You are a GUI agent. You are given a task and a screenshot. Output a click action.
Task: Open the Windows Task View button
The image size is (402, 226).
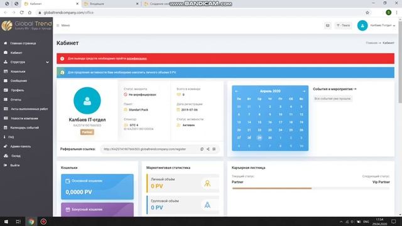18,222
